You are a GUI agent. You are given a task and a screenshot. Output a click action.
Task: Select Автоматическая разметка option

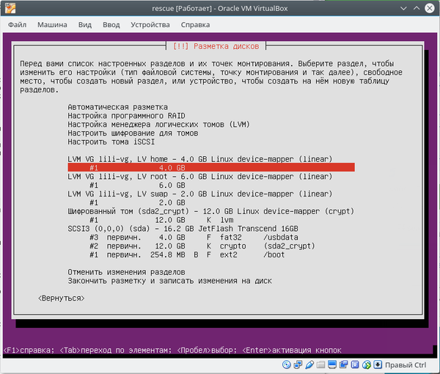tap(118, 107)
